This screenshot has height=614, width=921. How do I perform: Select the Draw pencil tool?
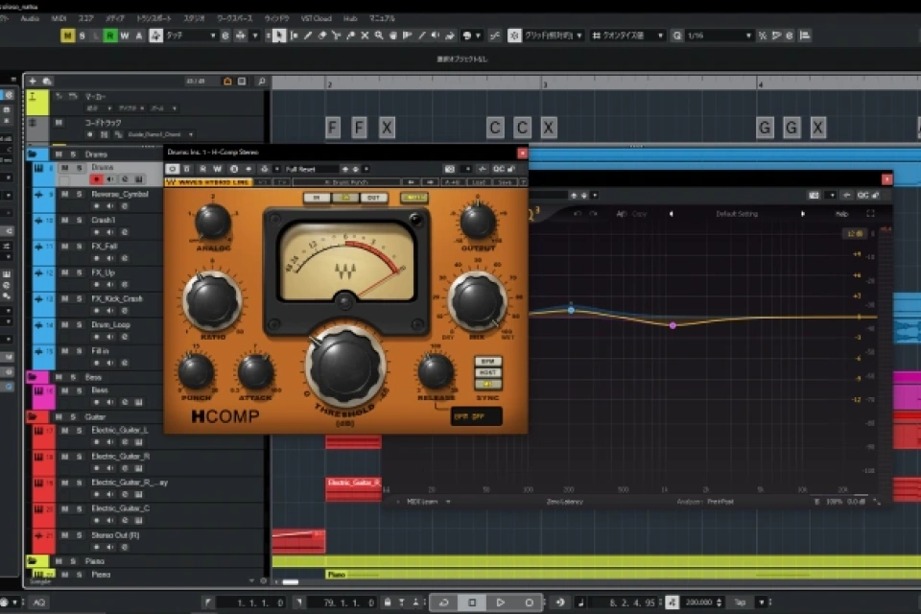pos(308,35)
